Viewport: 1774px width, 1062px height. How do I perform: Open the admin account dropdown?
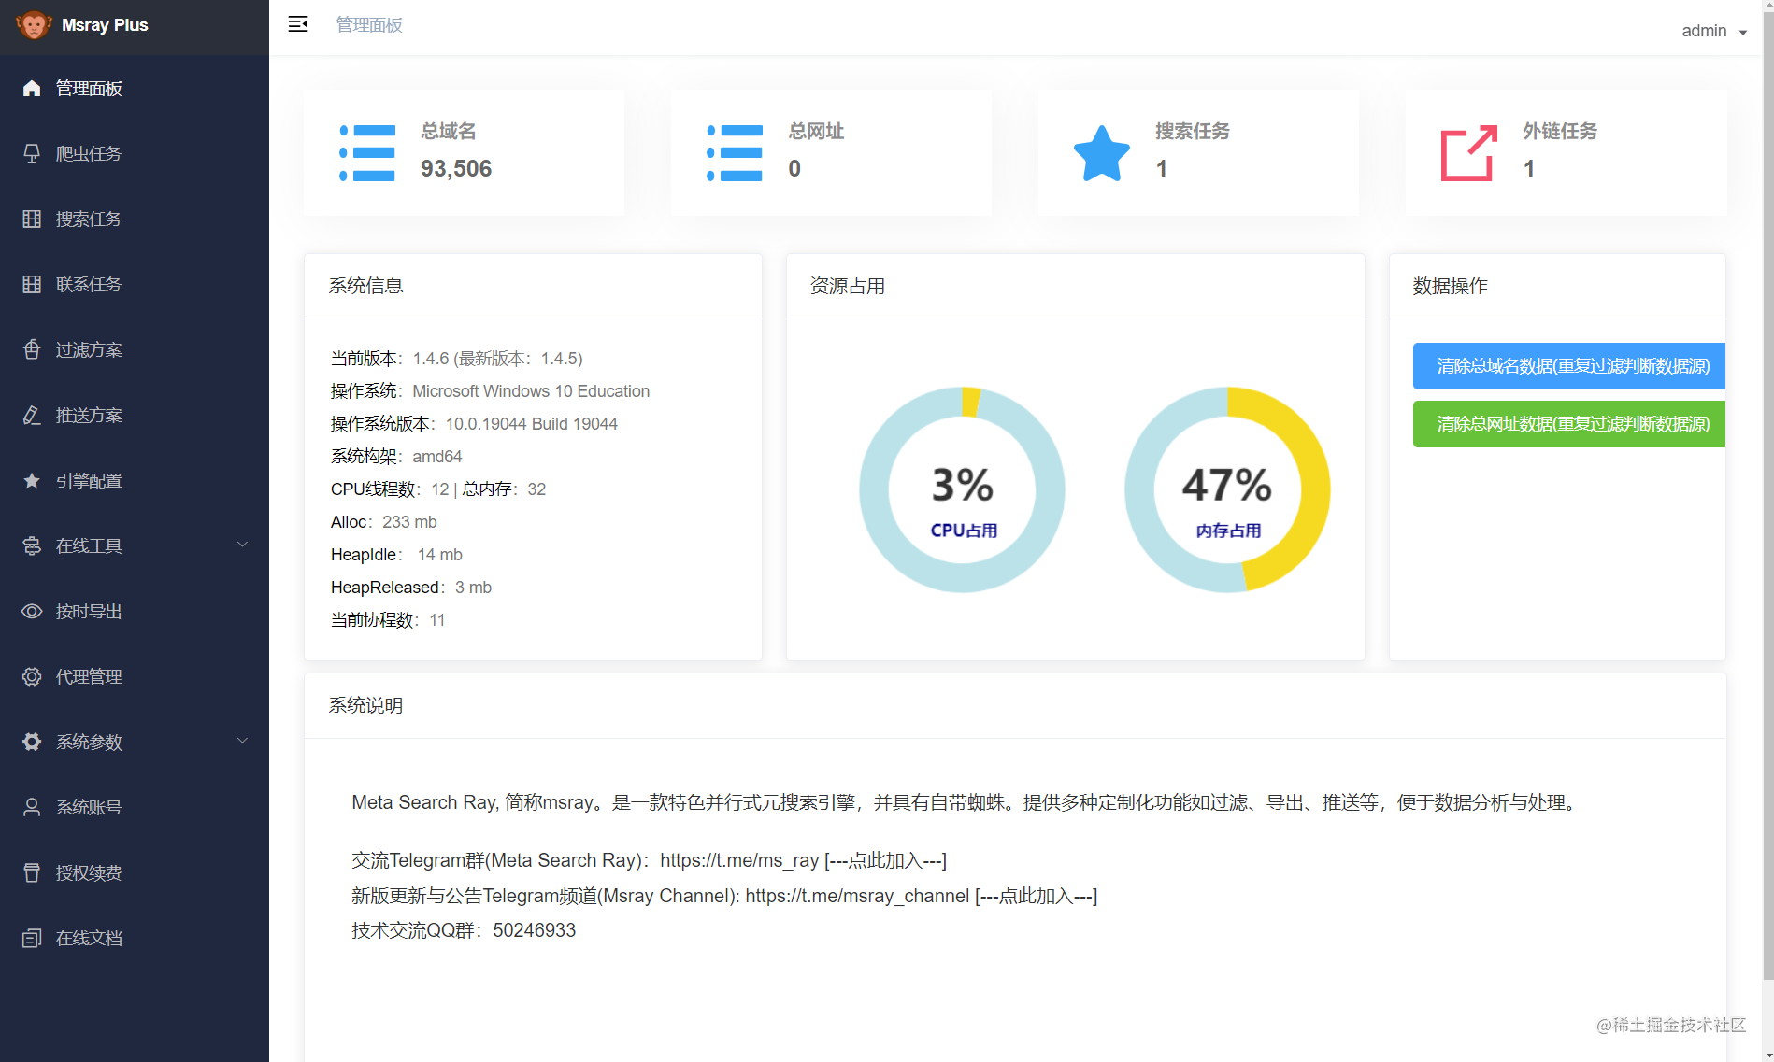1714,31
